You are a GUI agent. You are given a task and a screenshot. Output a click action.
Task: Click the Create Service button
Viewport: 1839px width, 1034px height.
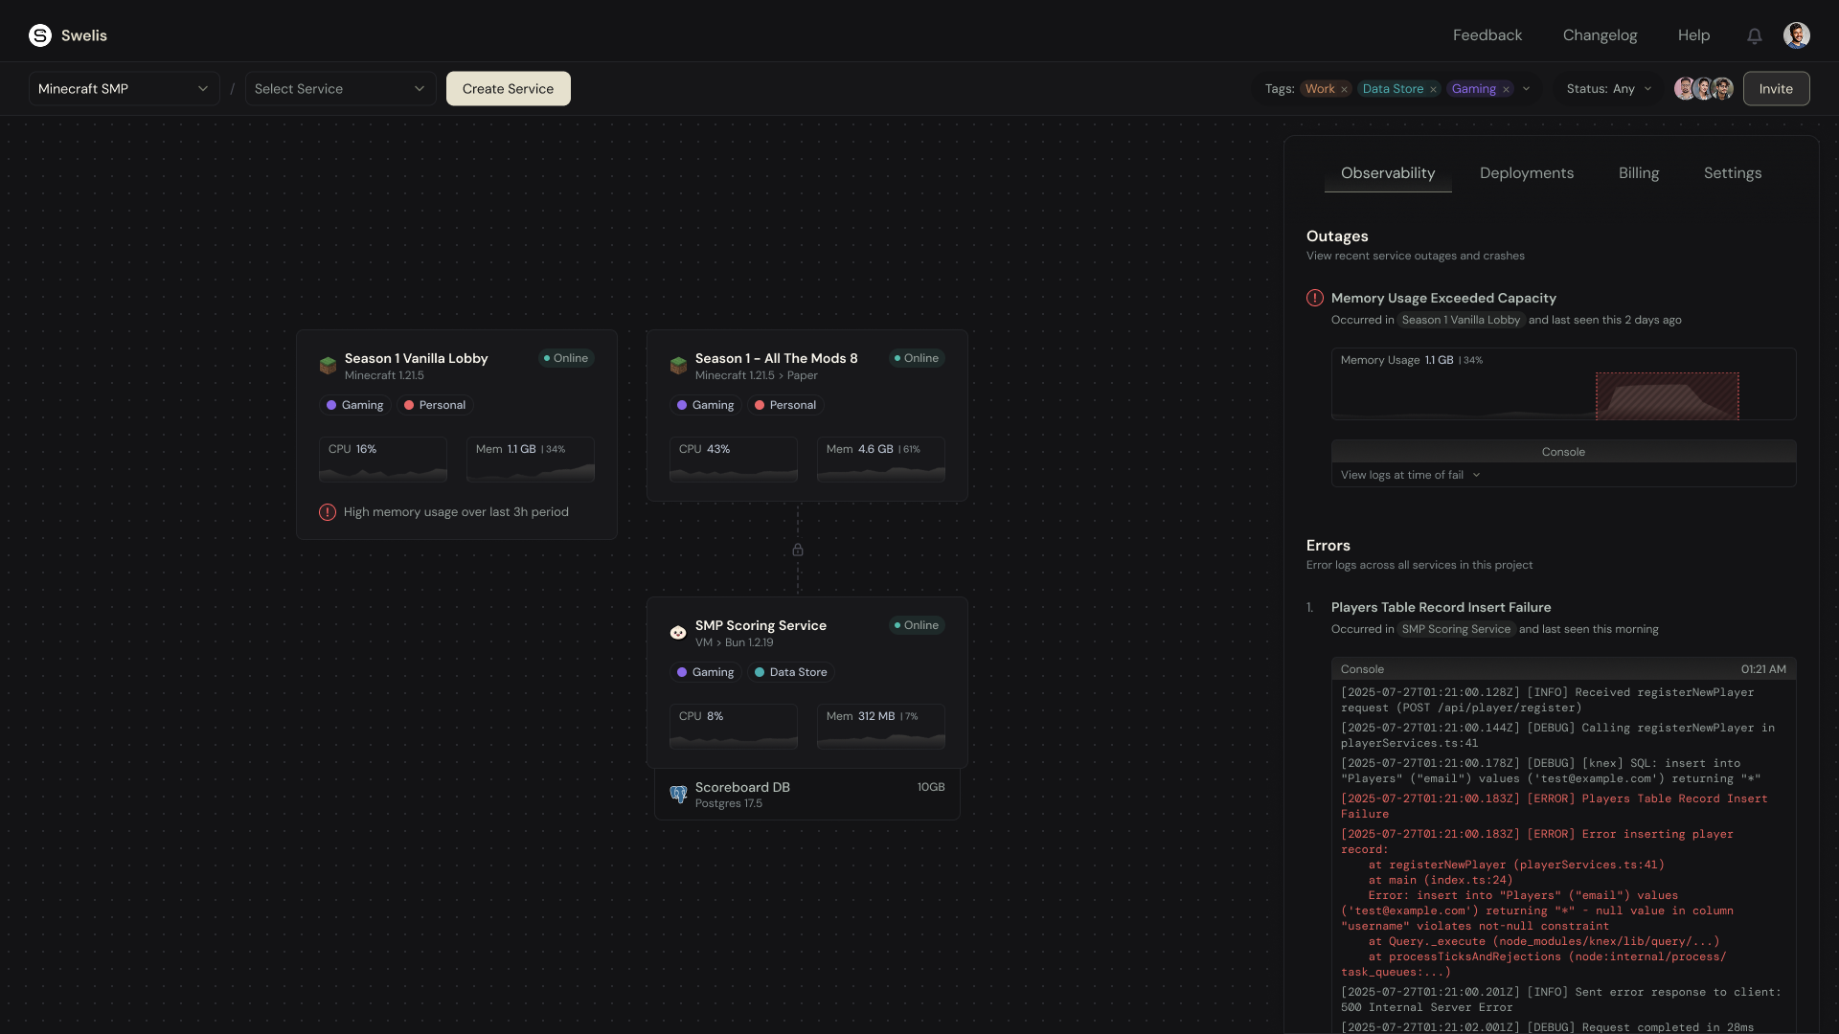[508, 88]
